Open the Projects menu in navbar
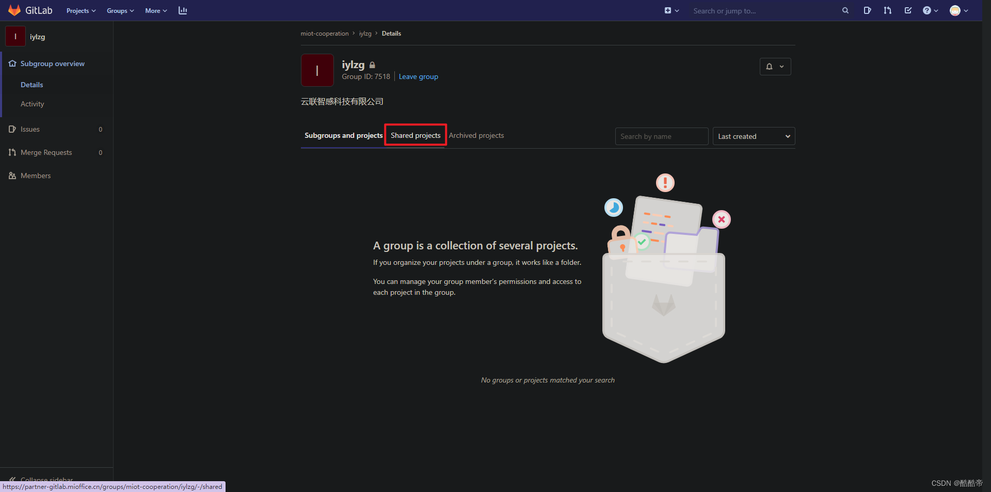This screenshot has height=492, width=991. tap(81, 11)
